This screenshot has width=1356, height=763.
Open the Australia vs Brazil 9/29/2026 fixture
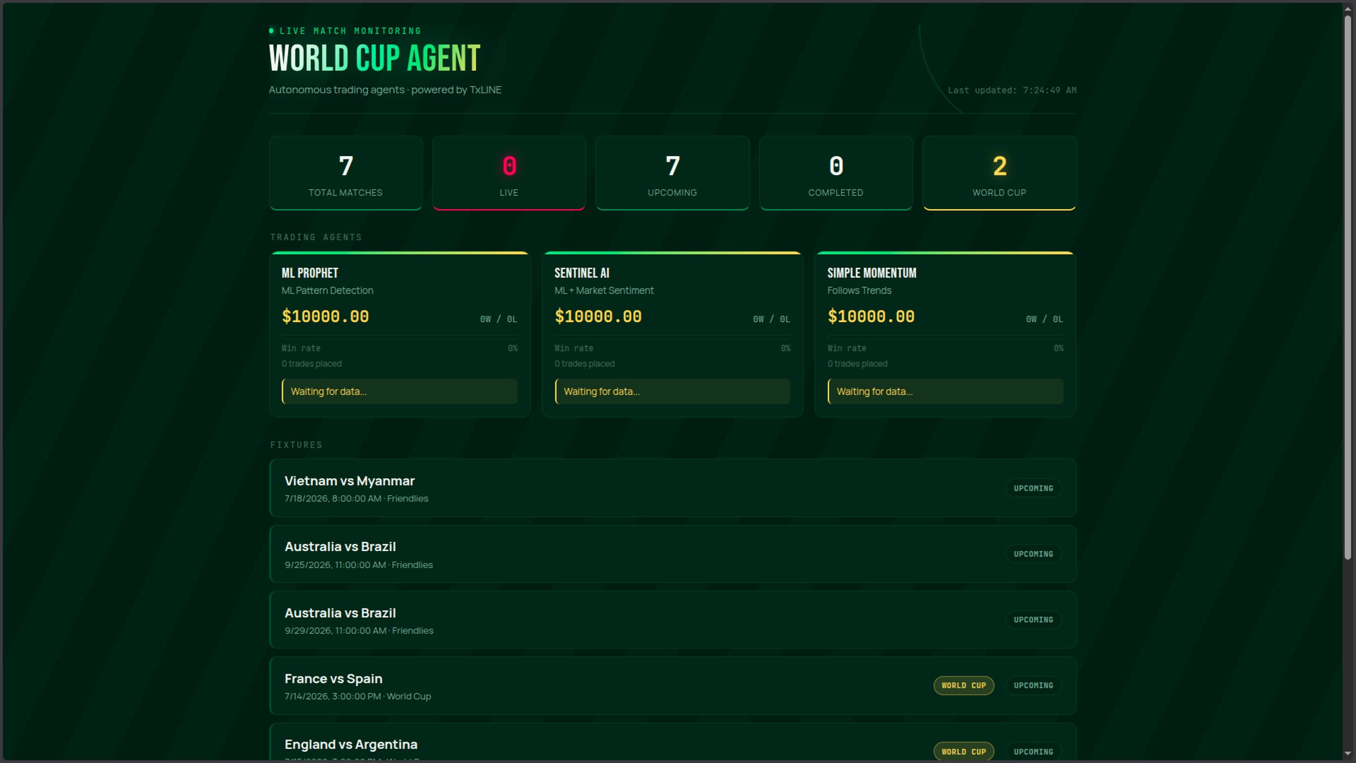pos(673,619)
